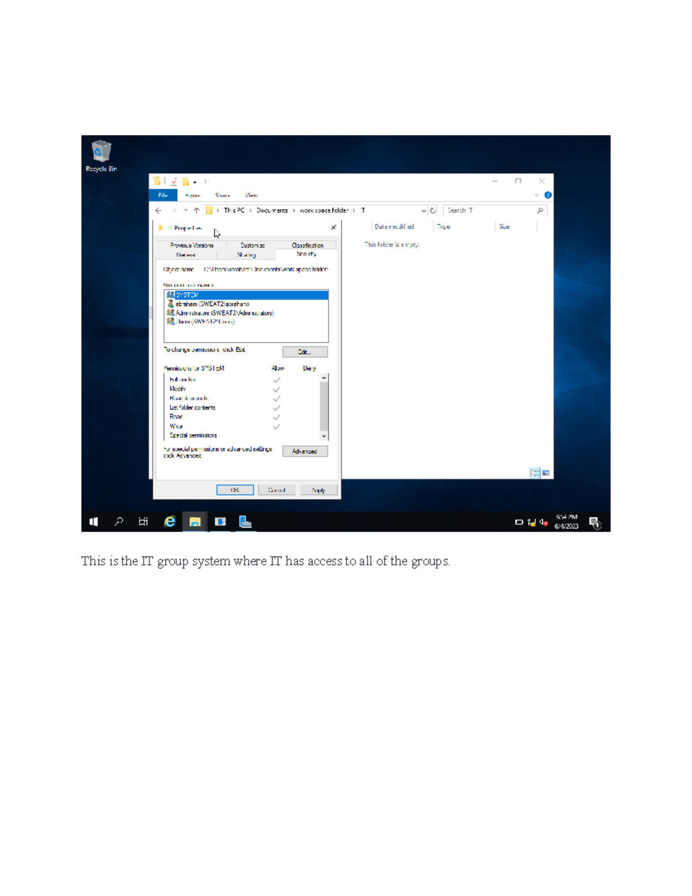692x896 pixels.
Task: Click the Explorer Forward arrow
Action: pos(173,211)
